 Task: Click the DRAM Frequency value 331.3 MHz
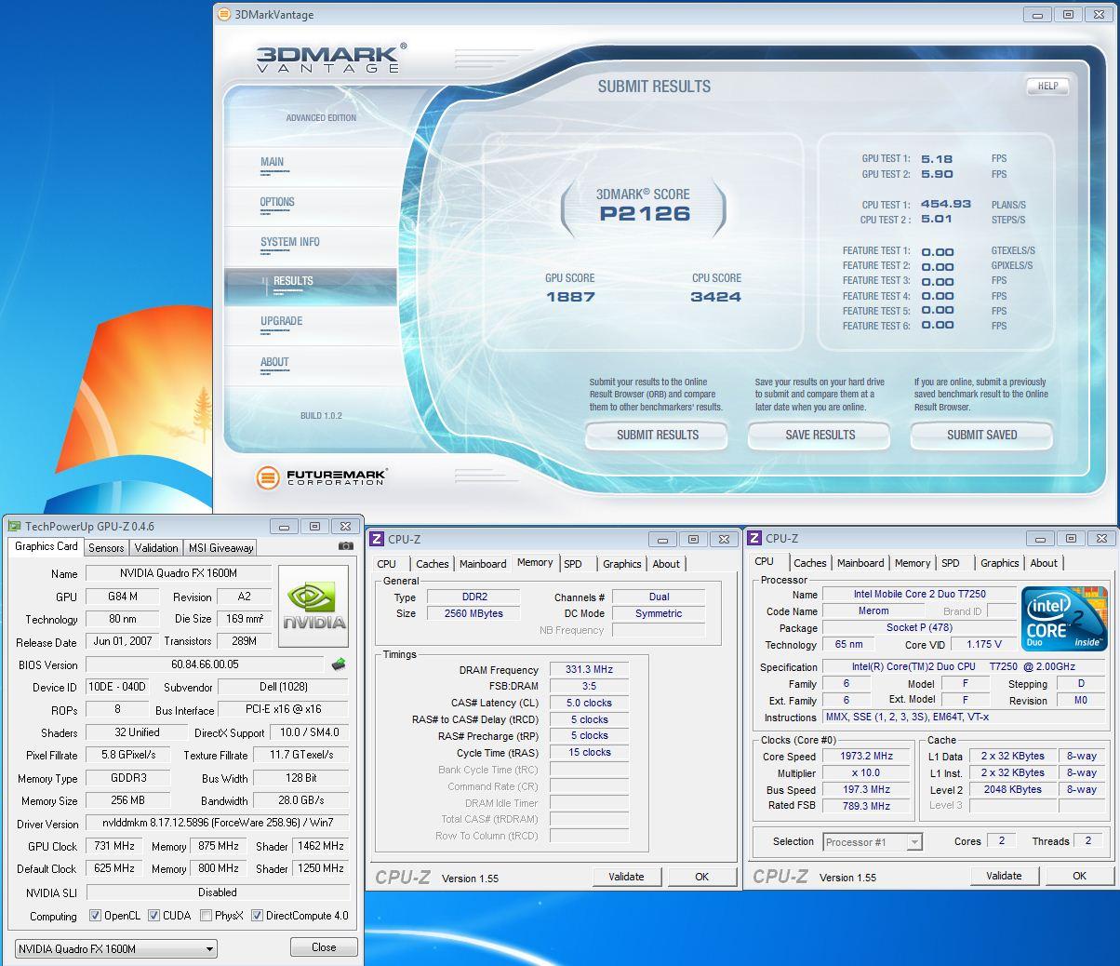tap(591, 669)
